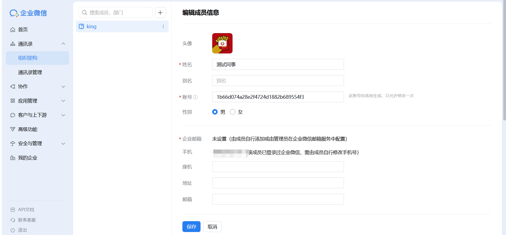Click the 应用管理 grid icon

(x=13, y=101)
